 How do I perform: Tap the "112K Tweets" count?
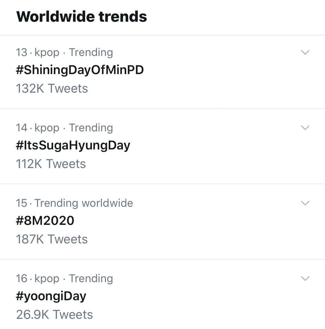pos(51,164)
